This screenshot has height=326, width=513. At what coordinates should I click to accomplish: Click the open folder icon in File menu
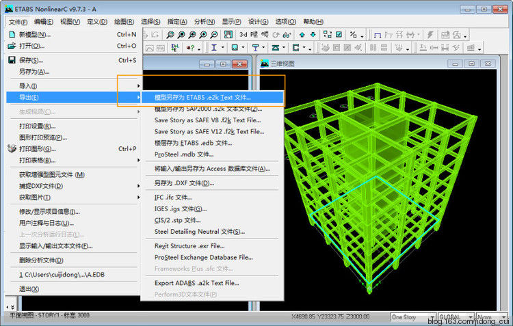(x=12, y=46)
